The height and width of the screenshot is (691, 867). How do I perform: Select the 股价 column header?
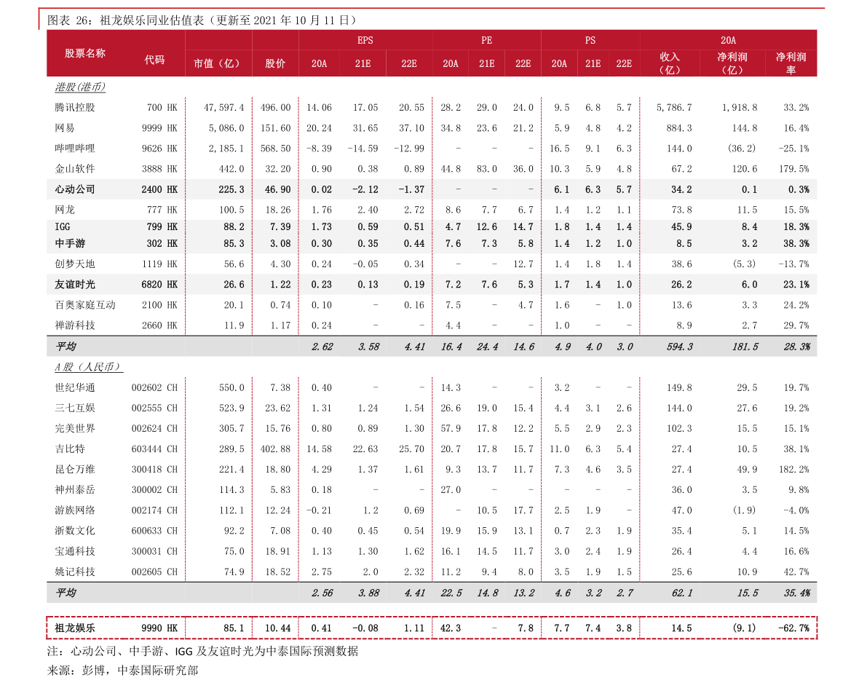pyautogui.click(x=275, y=63)
